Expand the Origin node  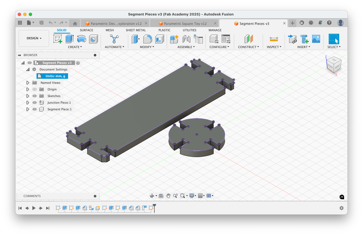point(28,89)
